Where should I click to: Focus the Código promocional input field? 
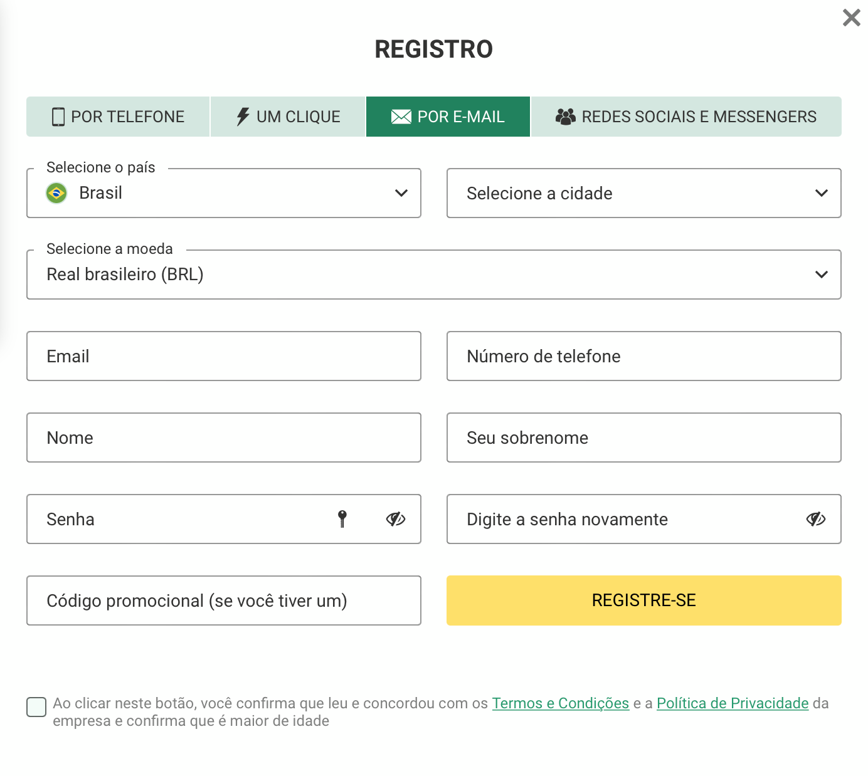(x=224, y=600)
